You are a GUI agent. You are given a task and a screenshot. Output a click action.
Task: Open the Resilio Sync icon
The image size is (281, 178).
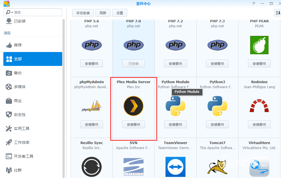(92, 167)
